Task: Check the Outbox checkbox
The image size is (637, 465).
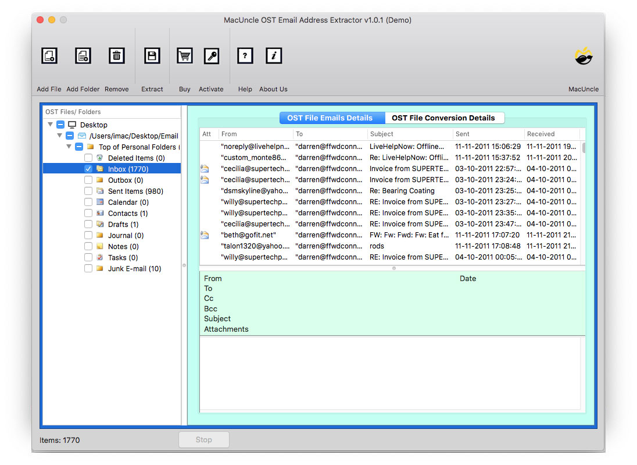Action: (88, 180)
